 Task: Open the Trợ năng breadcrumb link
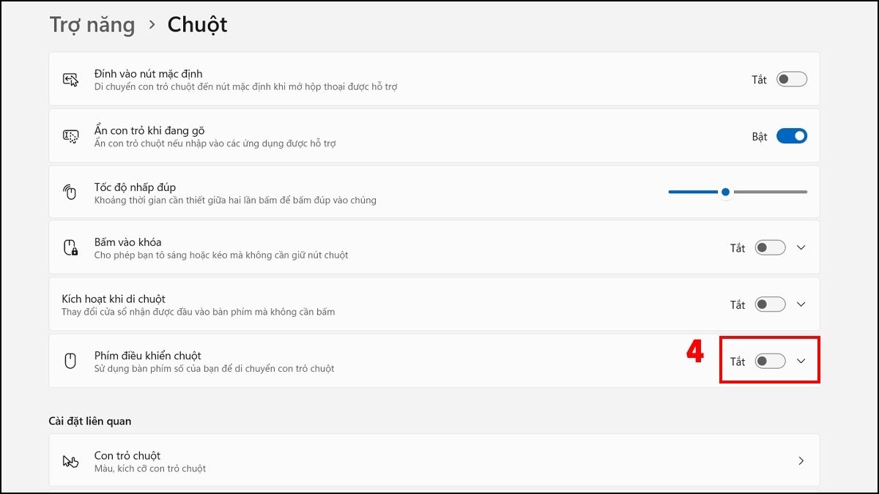point(92,24)
